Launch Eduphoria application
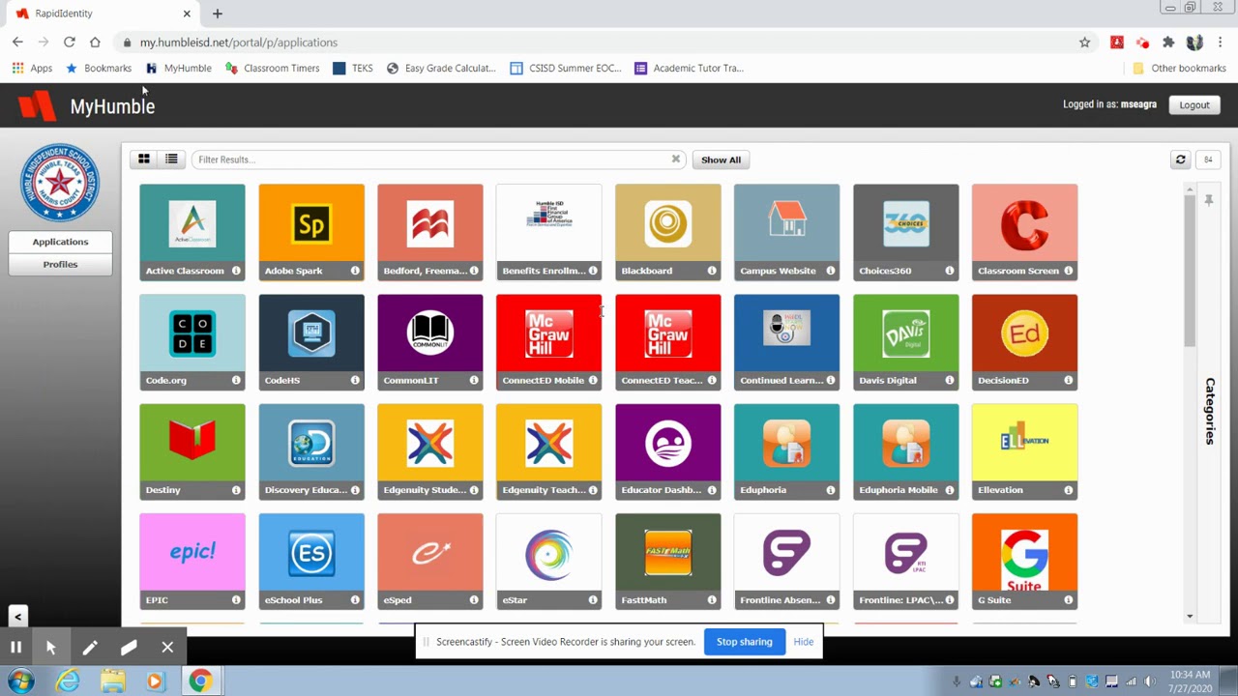Screen dimensions: 1238x696 coord(786,451)
